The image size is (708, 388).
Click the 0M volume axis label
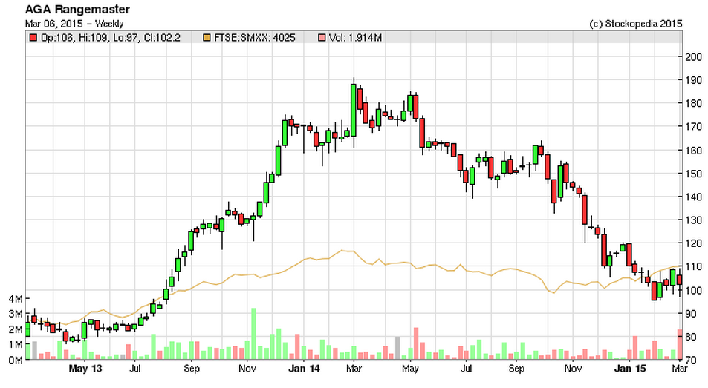coord(16,360)
